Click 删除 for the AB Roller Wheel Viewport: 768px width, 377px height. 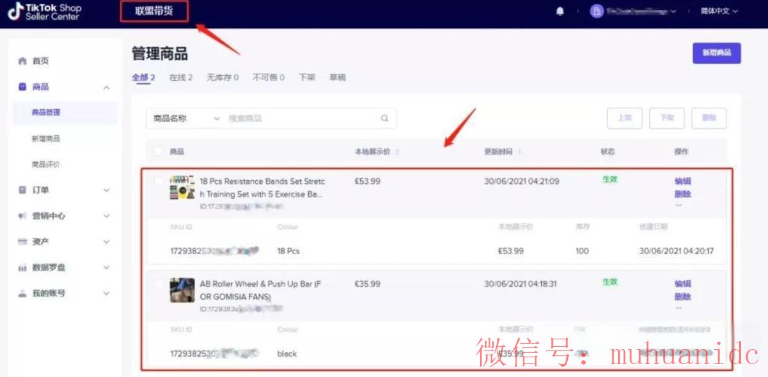(683, 297)
